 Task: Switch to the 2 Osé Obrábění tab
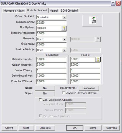[x=69, y=11]
